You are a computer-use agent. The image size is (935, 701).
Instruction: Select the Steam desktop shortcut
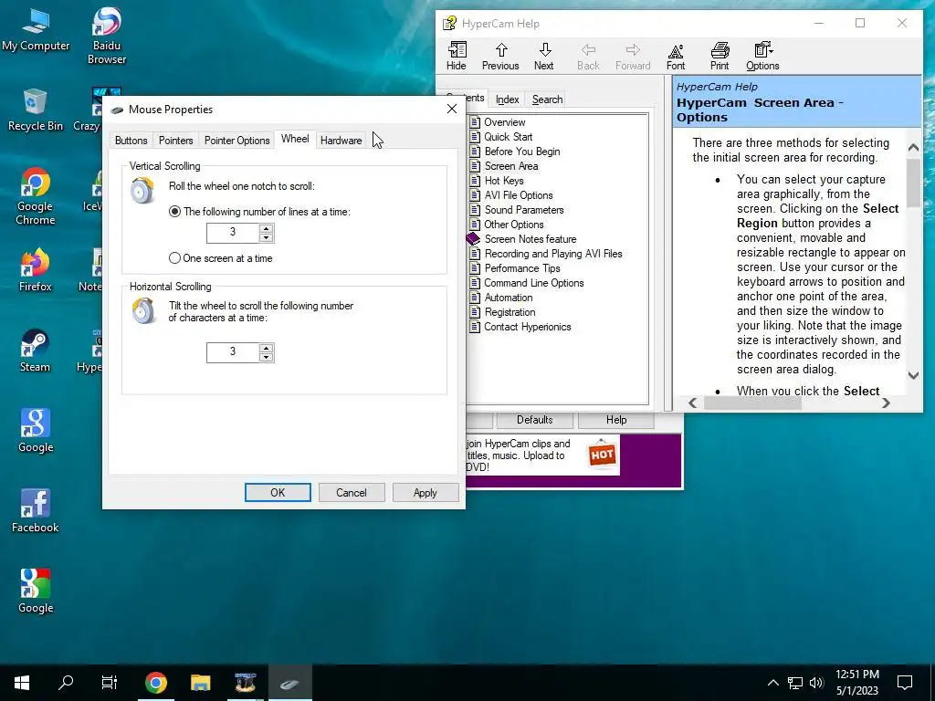(x=36, y=350)
